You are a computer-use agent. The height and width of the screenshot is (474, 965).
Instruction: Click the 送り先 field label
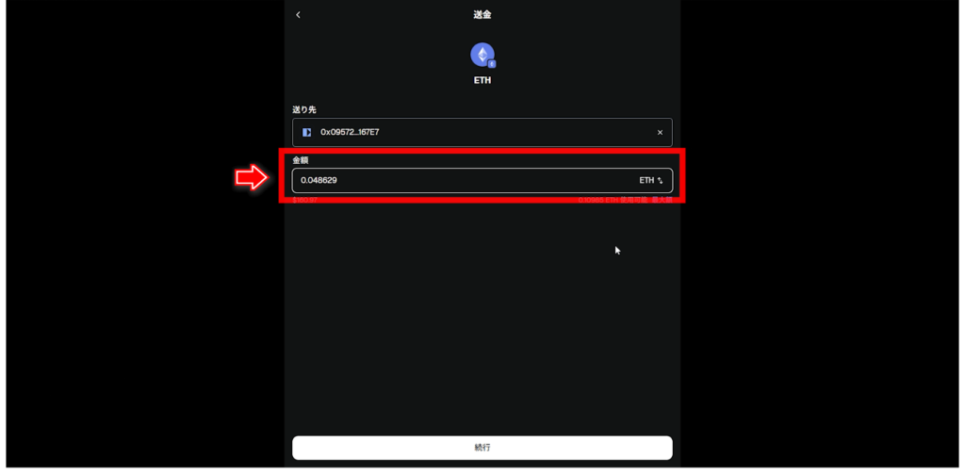point(304,109)
